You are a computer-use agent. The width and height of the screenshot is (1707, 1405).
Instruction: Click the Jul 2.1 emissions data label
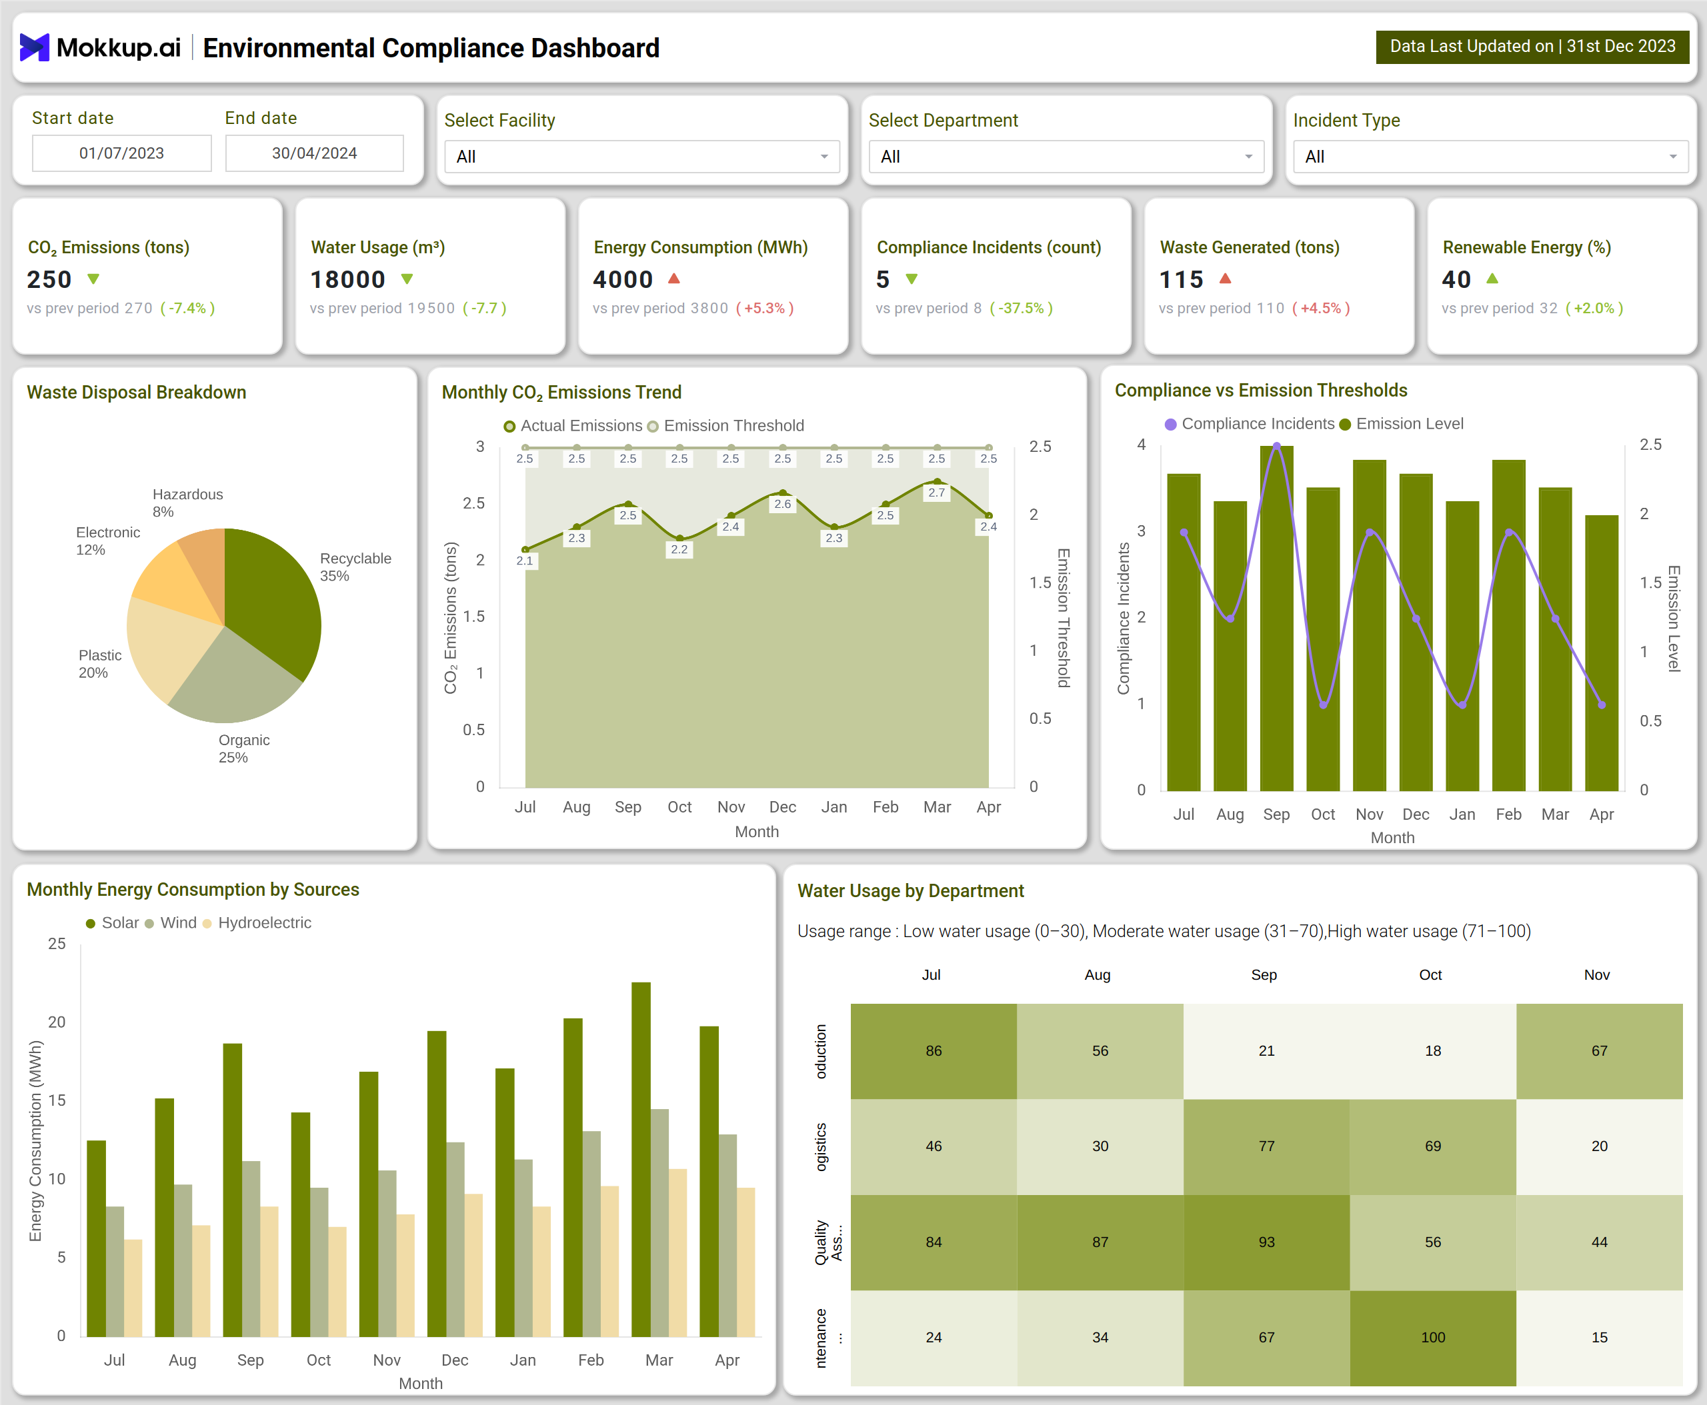click(525, 561)
